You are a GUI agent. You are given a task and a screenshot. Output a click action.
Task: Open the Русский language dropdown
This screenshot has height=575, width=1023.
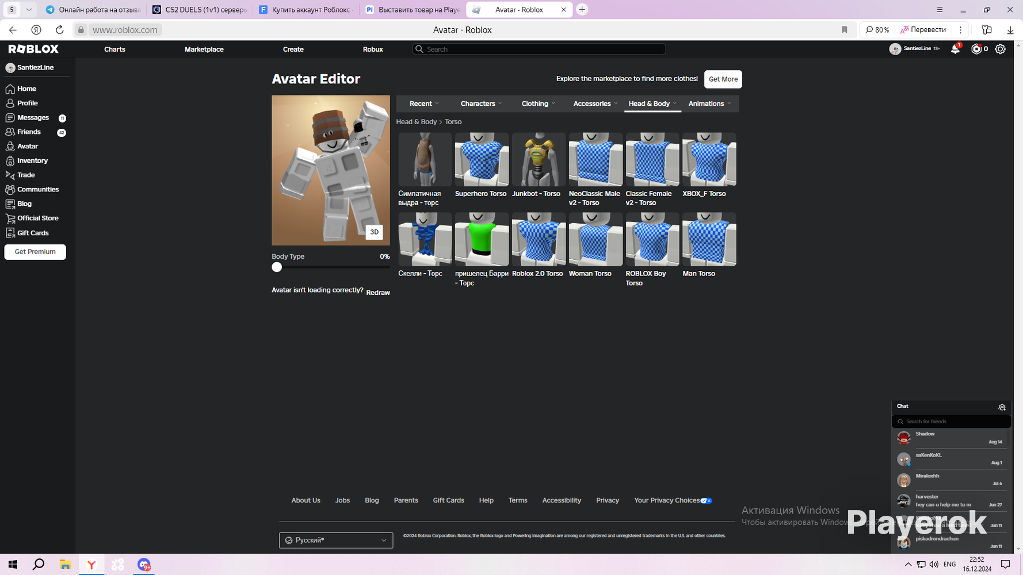pyautogui.click(x=336, y=540)
